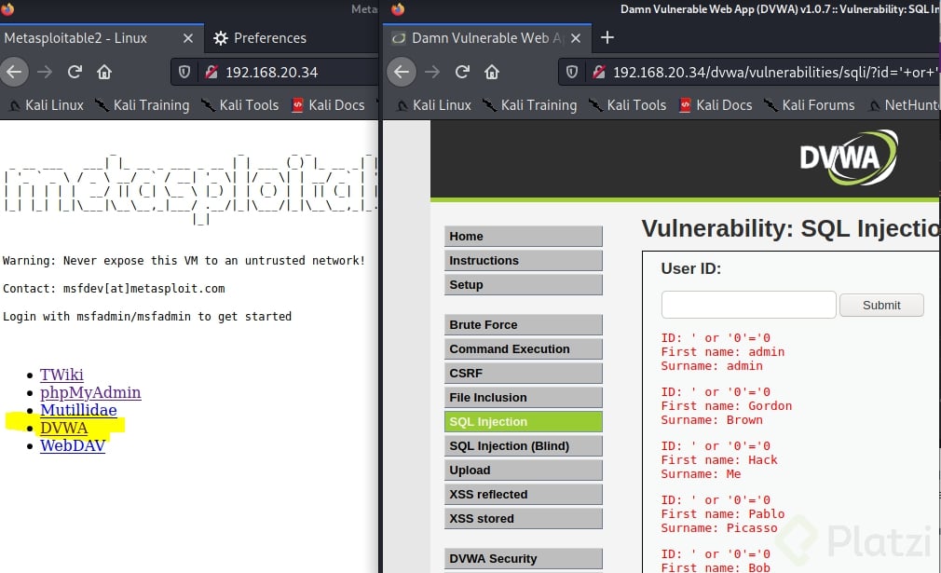Click Submit button for User ID
The width and height of the screenshot is (941, 573).
[x=881, y=305]
